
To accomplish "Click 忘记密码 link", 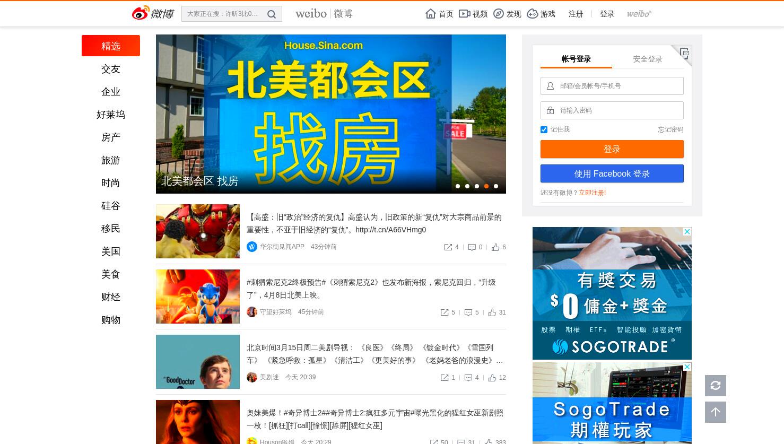I will pyautogui.click(x=670, y=129).
